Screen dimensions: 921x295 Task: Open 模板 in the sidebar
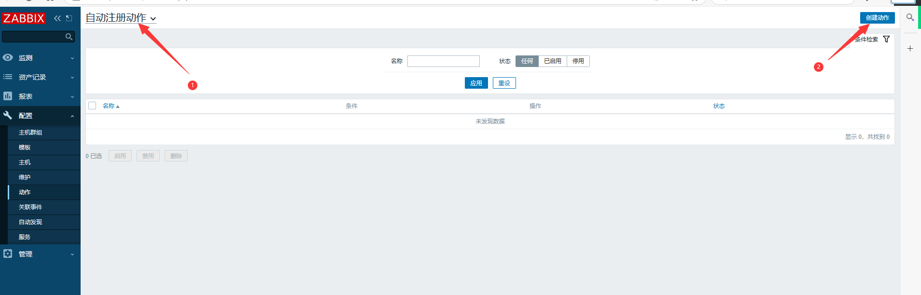click(x=44, y=147)
